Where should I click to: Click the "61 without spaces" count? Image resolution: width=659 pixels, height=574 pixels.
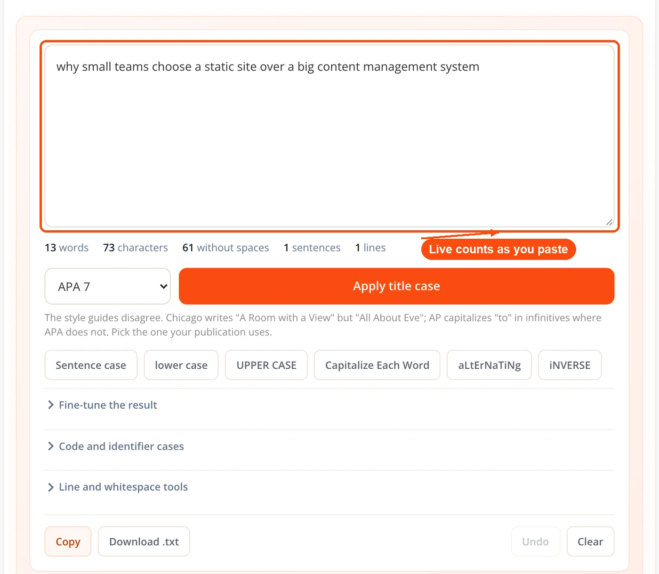[x=225, y=248]
